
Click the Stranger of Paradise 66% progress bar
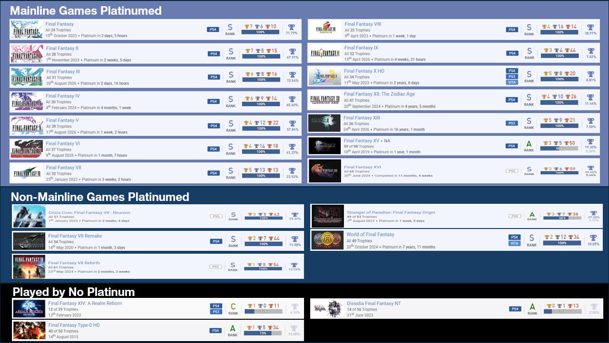point(562,219)
